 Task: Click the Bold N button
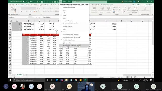pos(22,11)
